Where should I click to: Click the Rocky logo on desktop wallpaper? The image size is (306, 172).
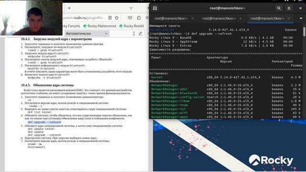[x=271, y=161]
